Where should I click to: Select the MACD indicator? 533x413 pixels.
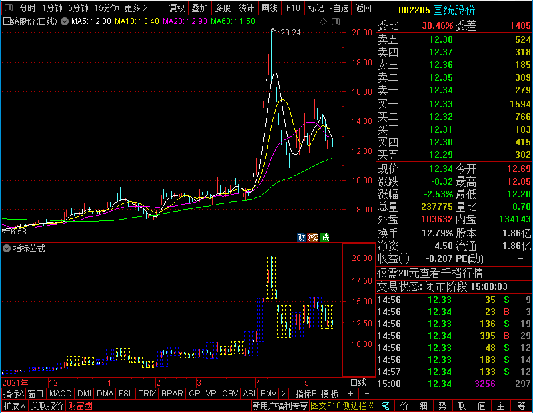(60, 394)
